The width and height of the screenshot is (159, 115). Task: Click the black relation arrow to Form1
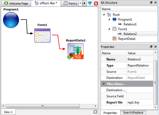(x=27, y=26)
